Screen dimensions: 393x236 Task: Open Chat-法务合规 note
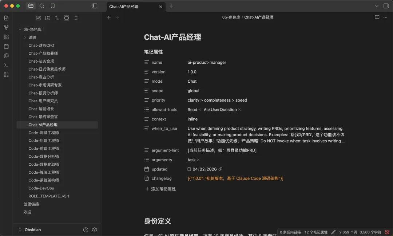[x=41, y=61]
